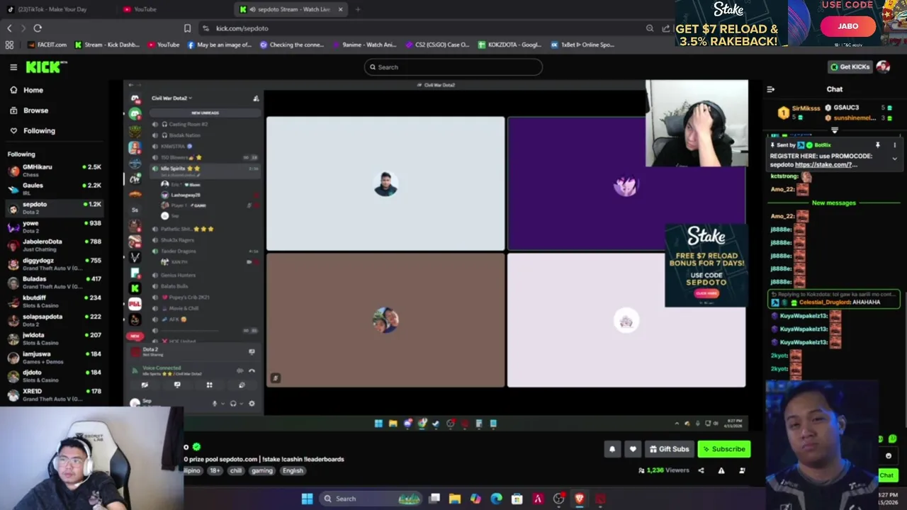Enable notifications with the bell icon
907x510 pixels.
coord(612,449)
